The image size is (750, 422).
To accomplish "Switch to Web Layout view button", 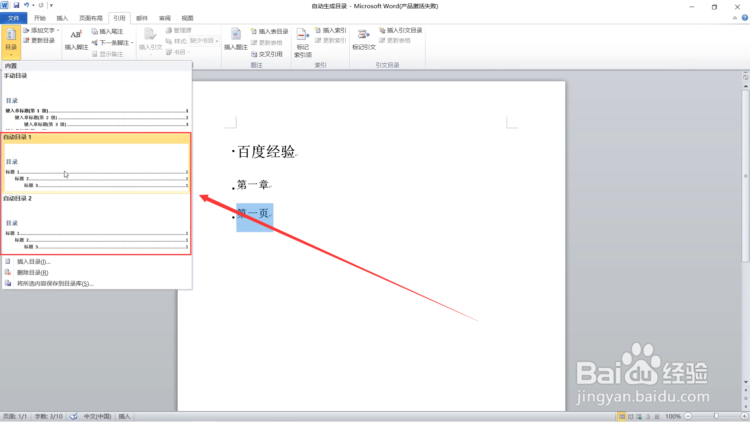I will [x=639, y=417].
